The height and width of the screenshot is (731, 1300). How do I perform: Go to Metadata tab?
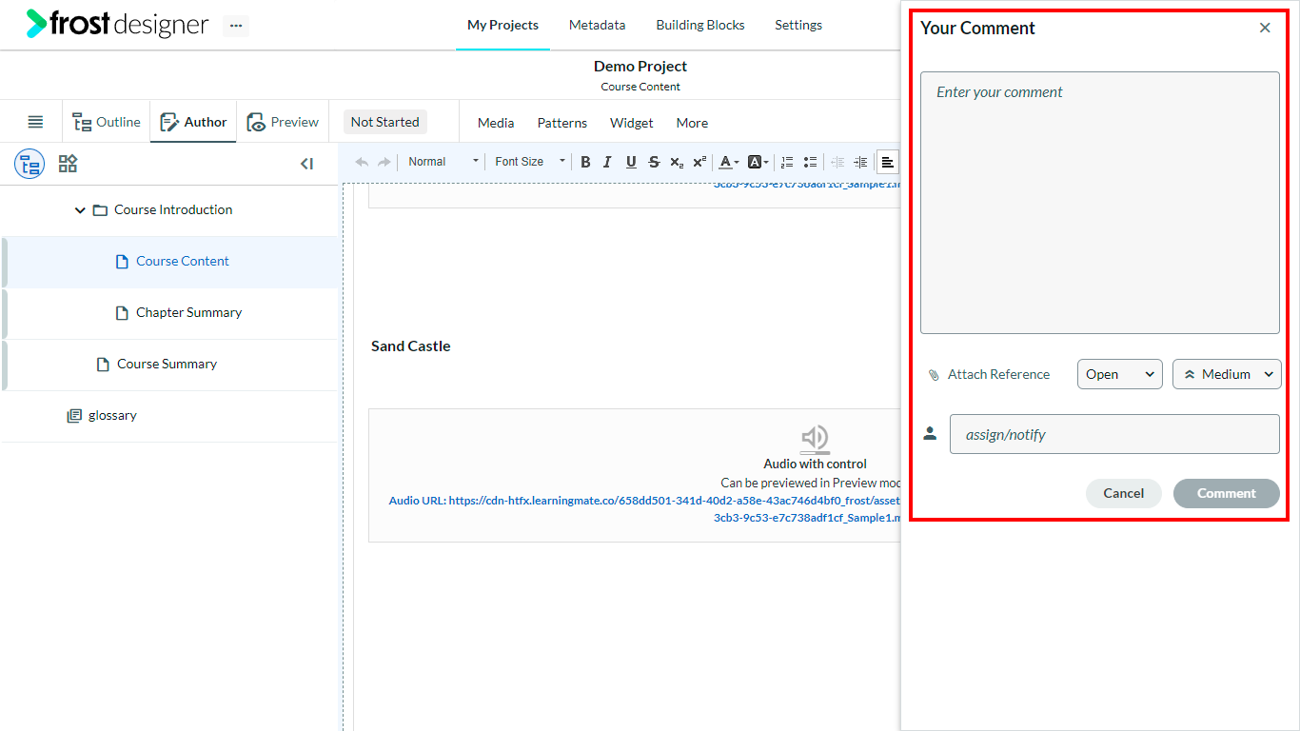pos(597,26)
